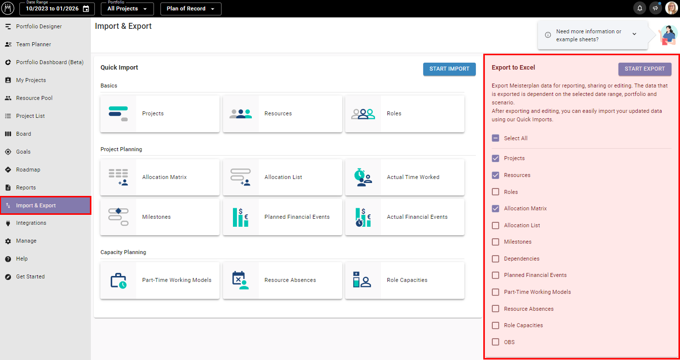This screenshot has width=680, height=360.
Task: Open the Plan of Record scenario dropdown
Action: [x=191, y=9]
